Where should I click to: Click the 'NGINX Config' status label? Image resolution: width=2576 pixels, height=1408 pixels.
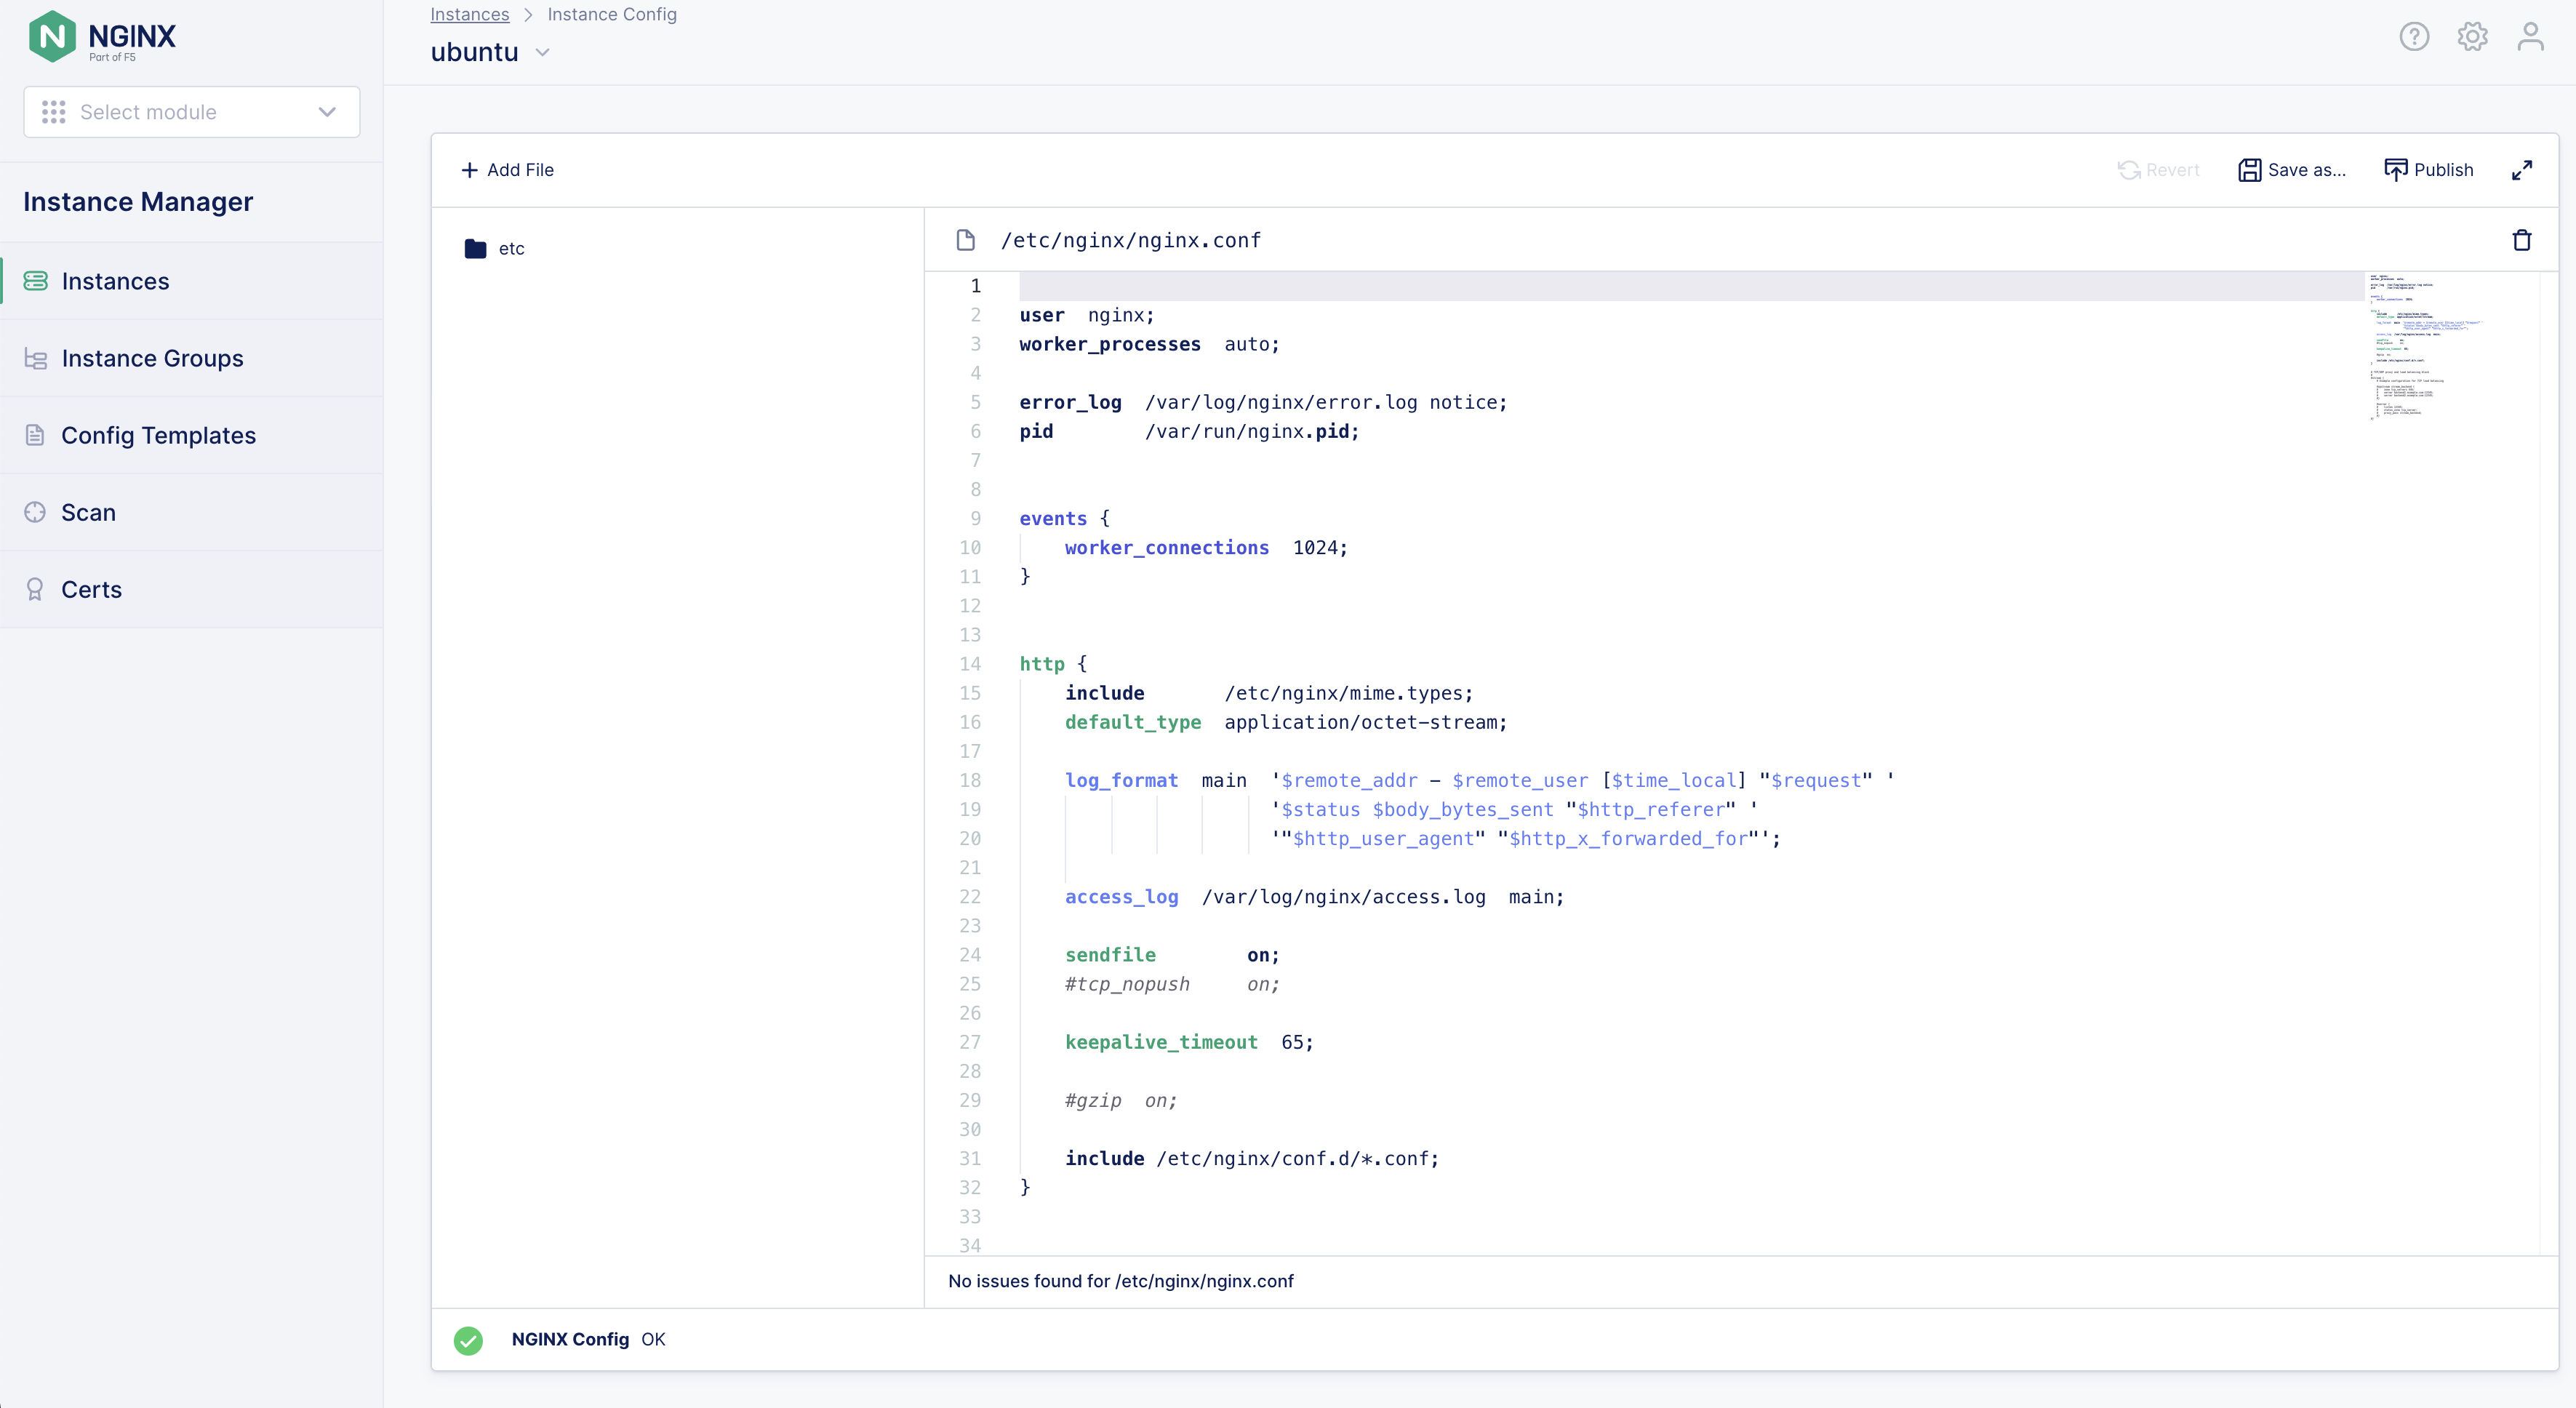570,1340
